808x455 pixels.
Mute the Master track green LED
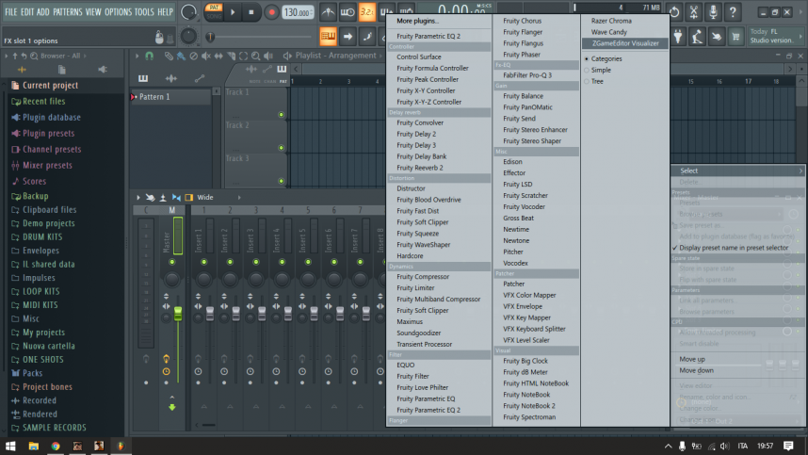click(x=172, y=262)
